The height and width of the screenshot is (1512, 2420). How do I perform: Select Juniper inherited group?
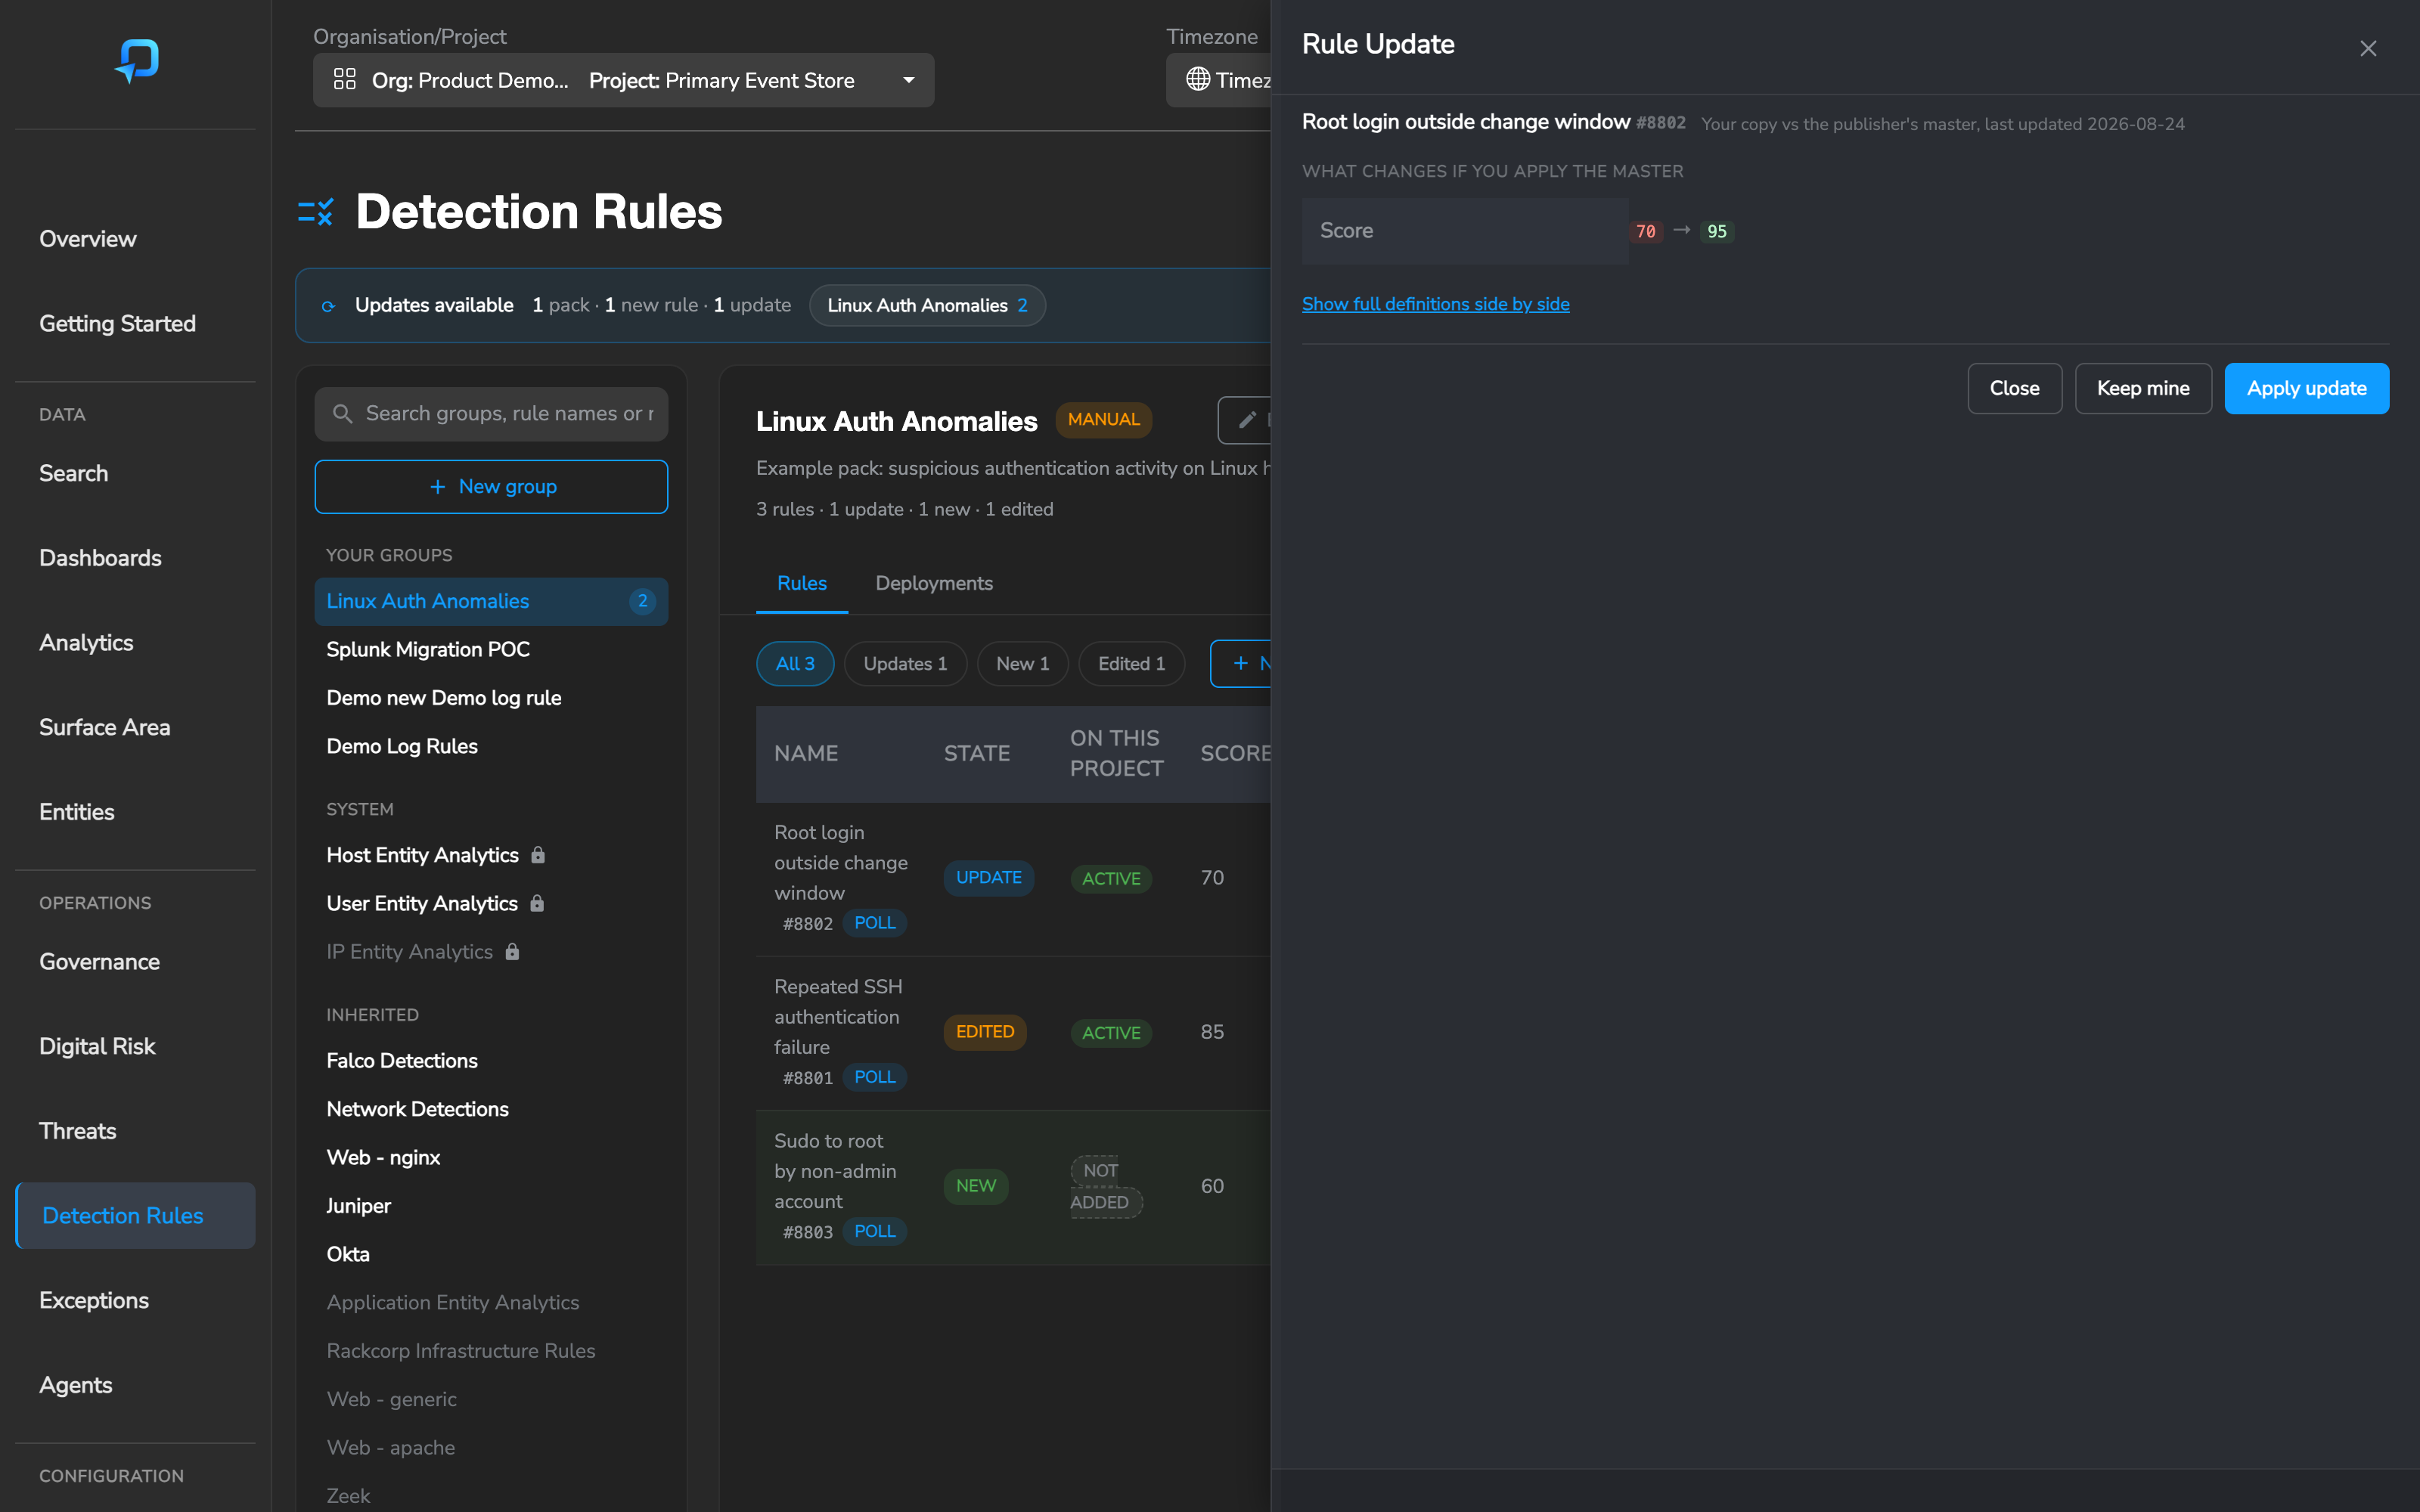click(491, 1206)
